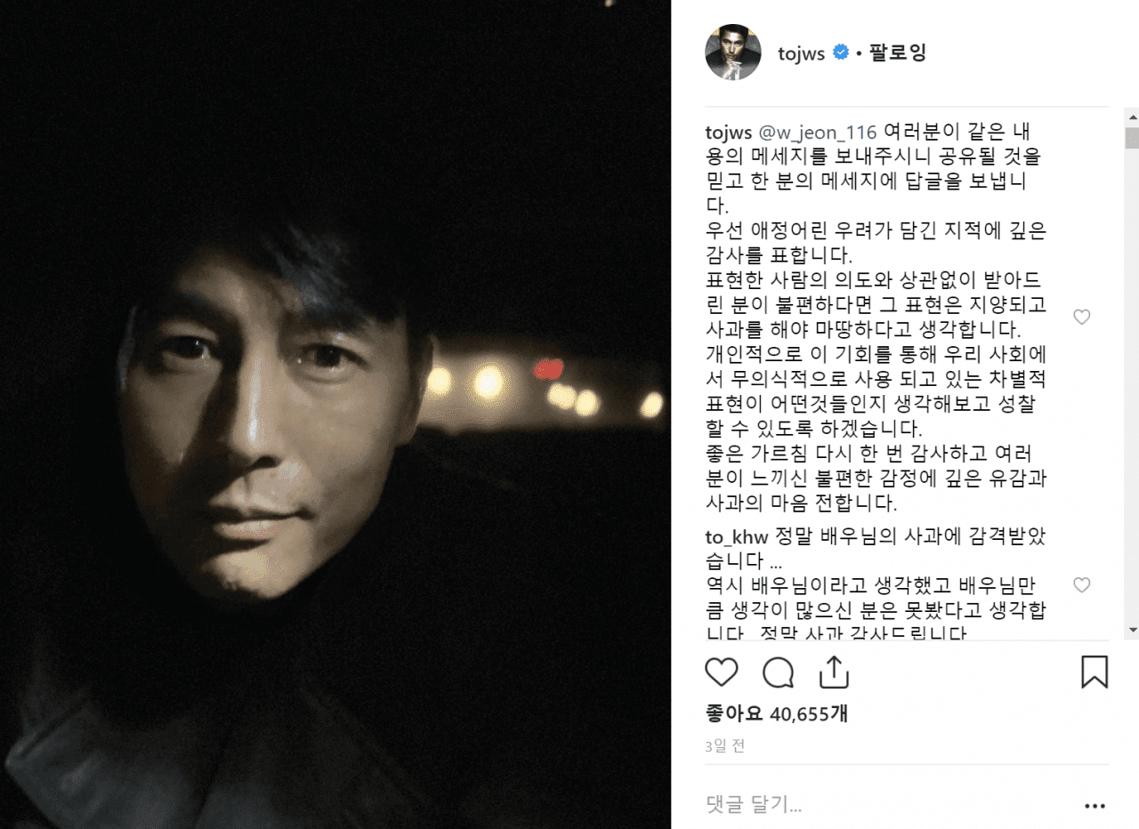The image size is (1139, 829).
Task: Open the tojws username in the header
Action: (x=801, y=53)
